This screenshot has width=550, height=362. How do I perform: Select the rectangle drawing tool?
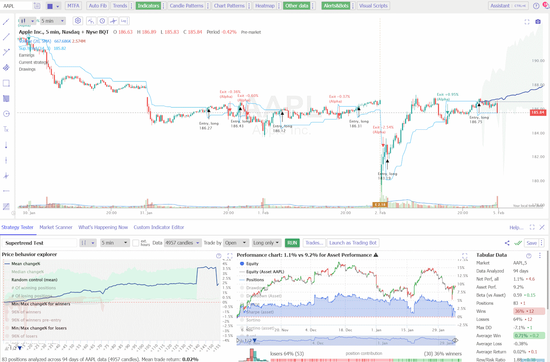pos(6,83)
